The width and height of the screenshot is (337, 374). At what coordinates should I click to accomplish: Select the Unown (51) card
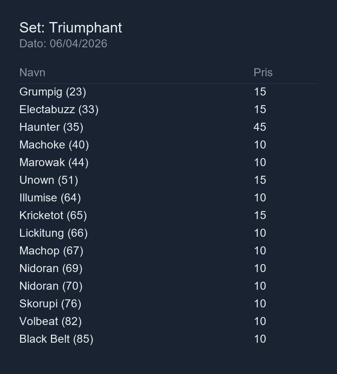(x=49, y=180)
